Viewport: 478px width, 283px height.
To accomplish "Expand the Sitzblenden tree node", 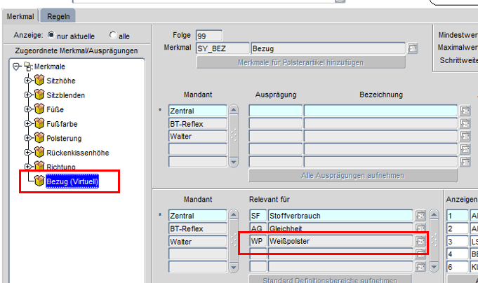I will click(x=28, y=95).
